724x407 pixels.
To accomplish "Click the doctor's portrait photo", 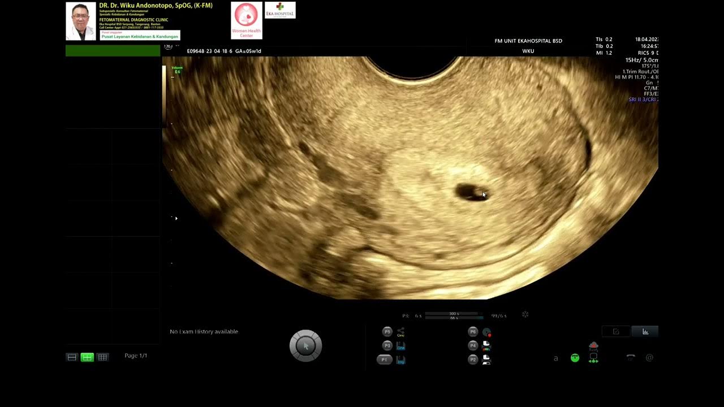I will point(81,21).
